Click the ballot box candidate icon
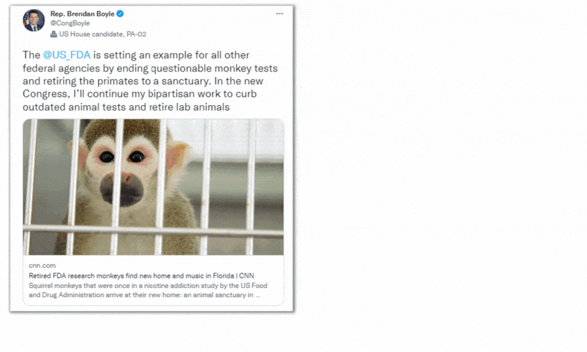This screenshot has height=352, width=587. tap(54, 34)
